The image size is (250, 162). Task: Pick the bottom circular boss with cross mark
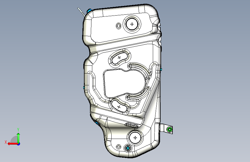135,138
